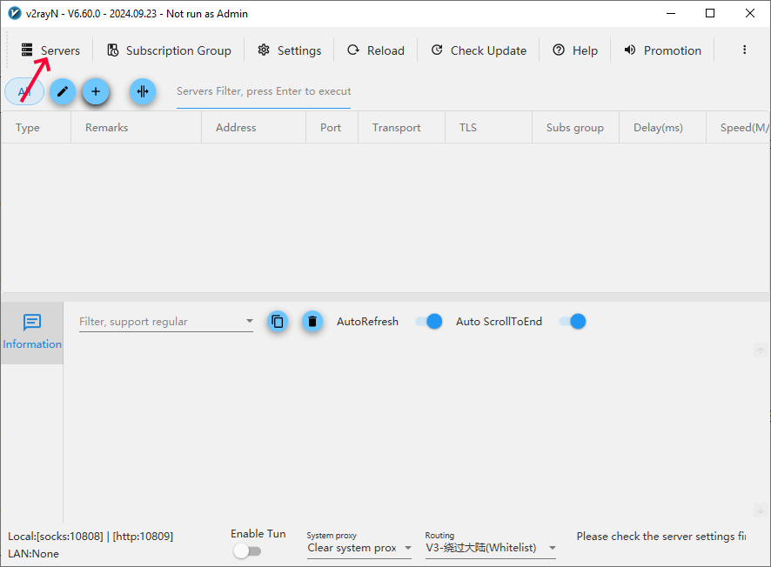Focus the Servers Filter input field

[x=264, y=92]
